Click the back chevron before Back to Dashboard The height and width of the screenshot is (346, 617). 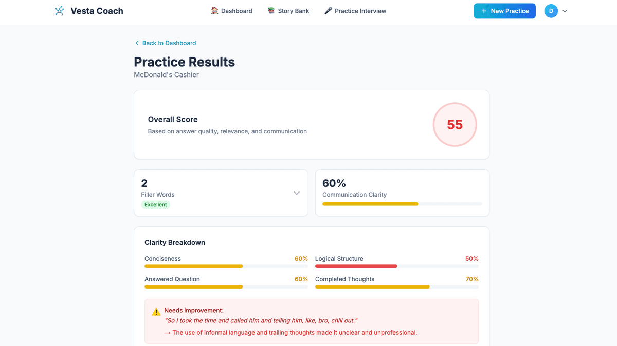[137, 43]
